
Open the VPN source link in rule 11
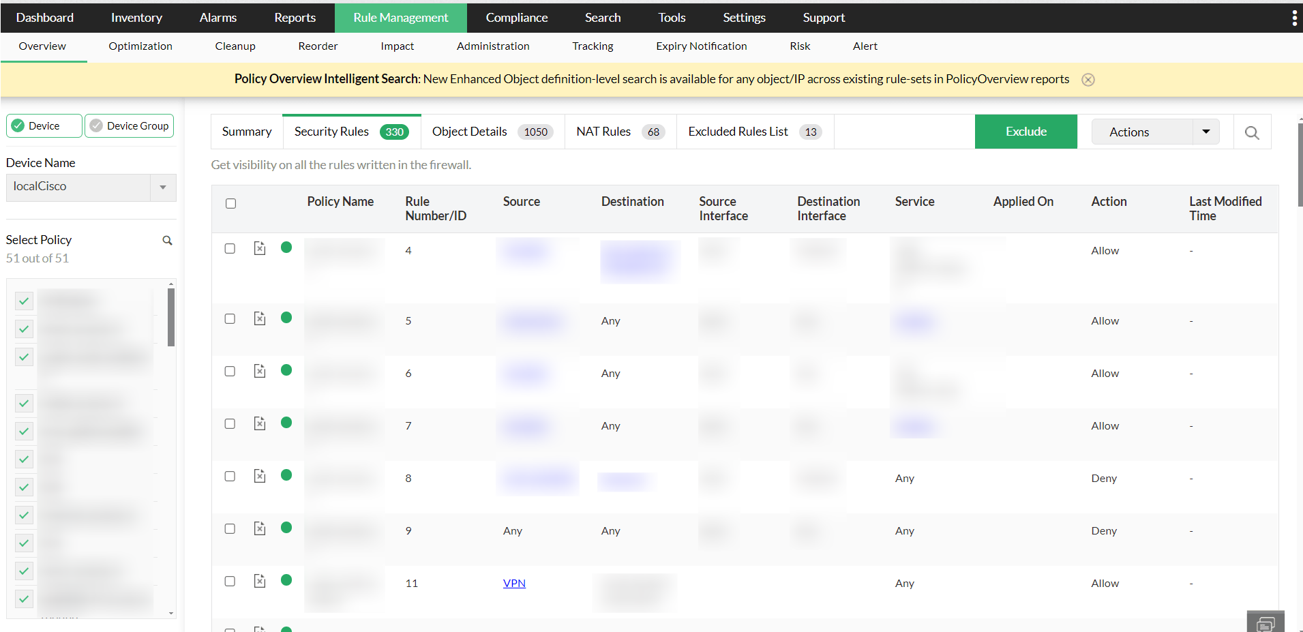click(514, 583)
